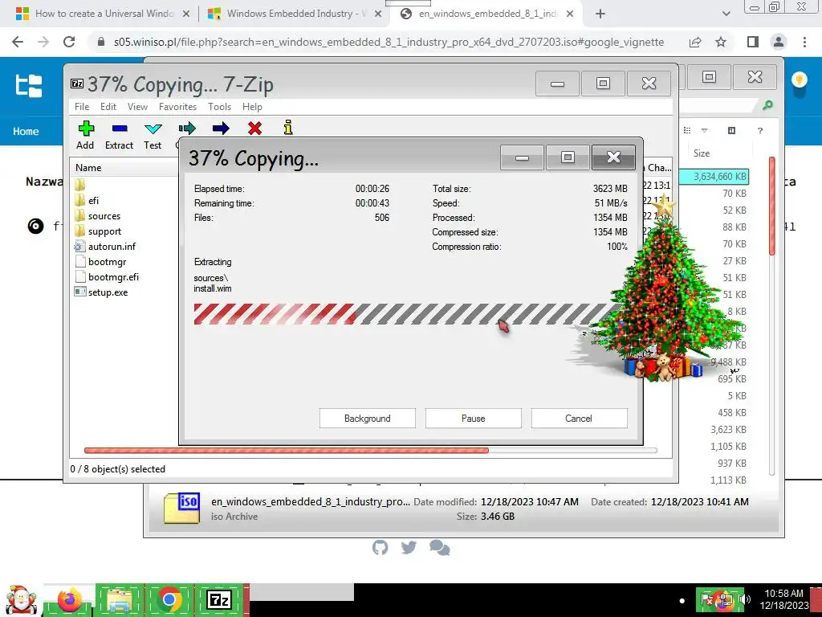Select the 3,634,660 KB size cell
This screenshot has width=822, height=617.
point(714,176)
